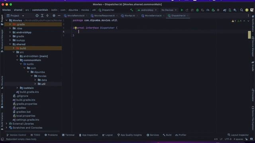Expand the androidApp folder

point(10,32)
